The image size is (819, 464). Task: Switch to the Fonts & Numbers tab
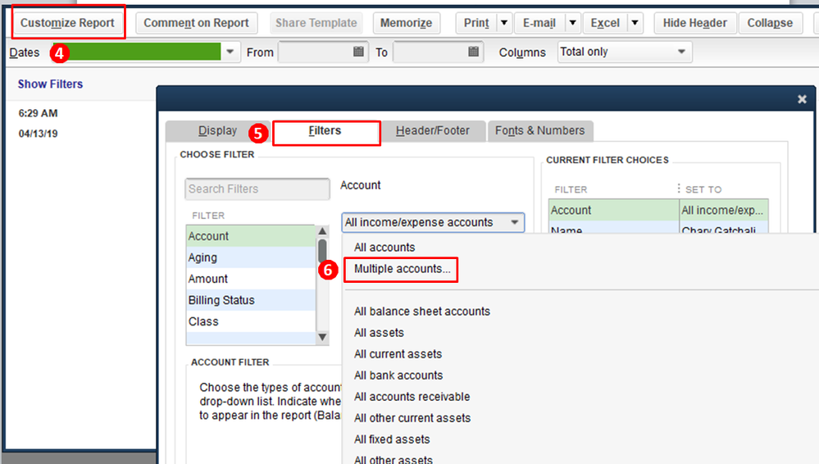click(x=540, y=130)
